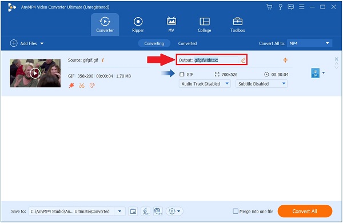Image resolution: width=343 pixels, height=223 pixels.
Task: Toggle the GPU chip OFF icon
Action: [158, 211]
